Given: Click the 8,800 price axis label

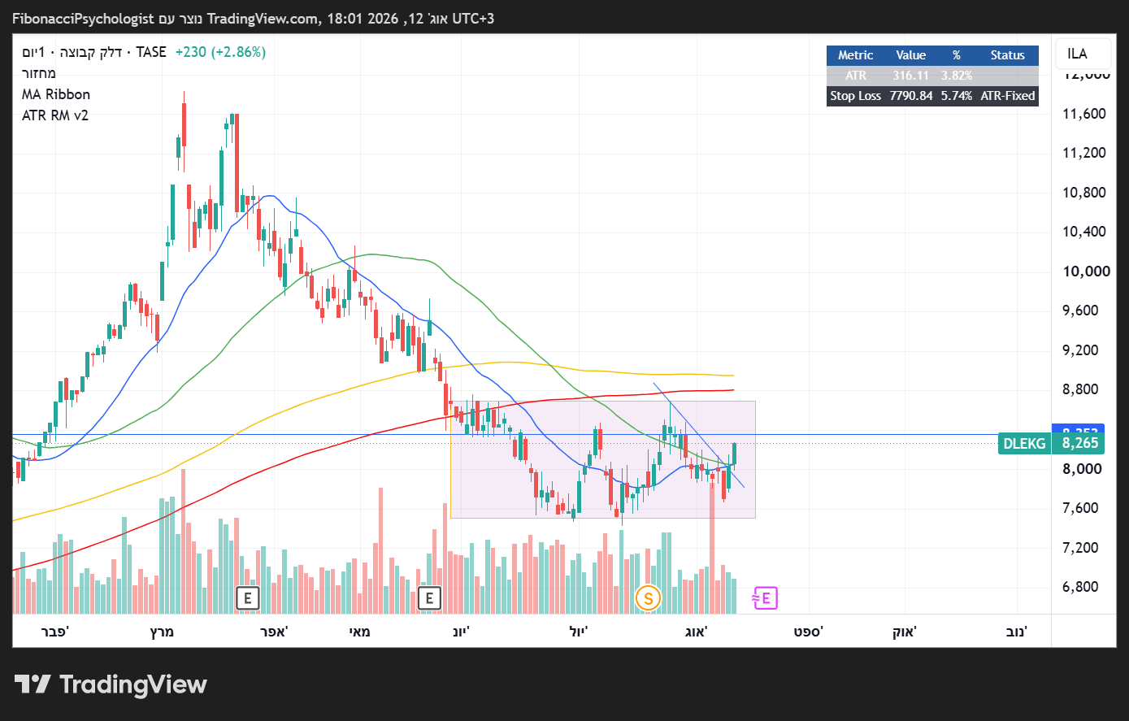Looking at the screenshot, I should (1082, 389).
